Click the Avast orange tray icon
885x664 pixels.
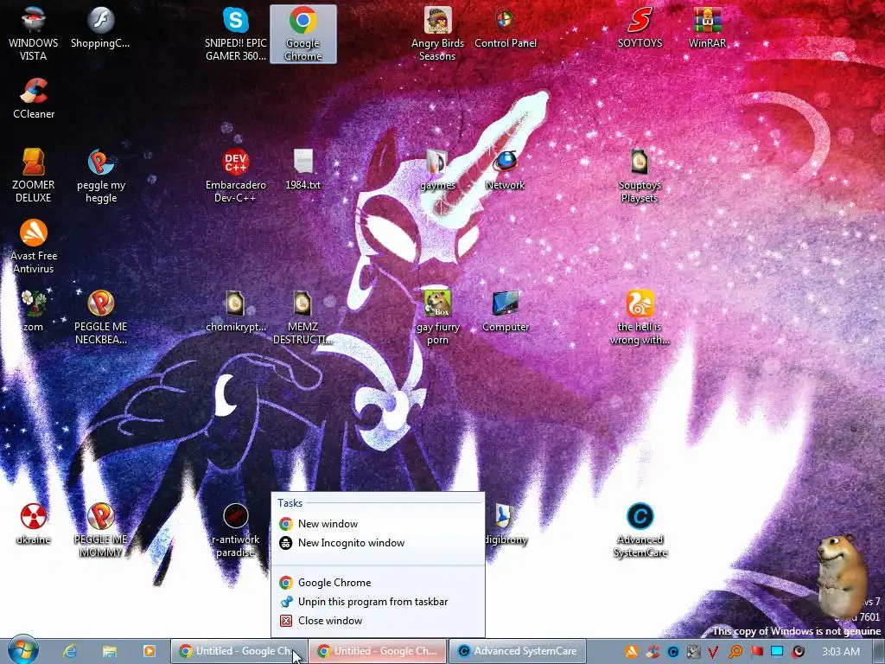[x=632, y=652]
